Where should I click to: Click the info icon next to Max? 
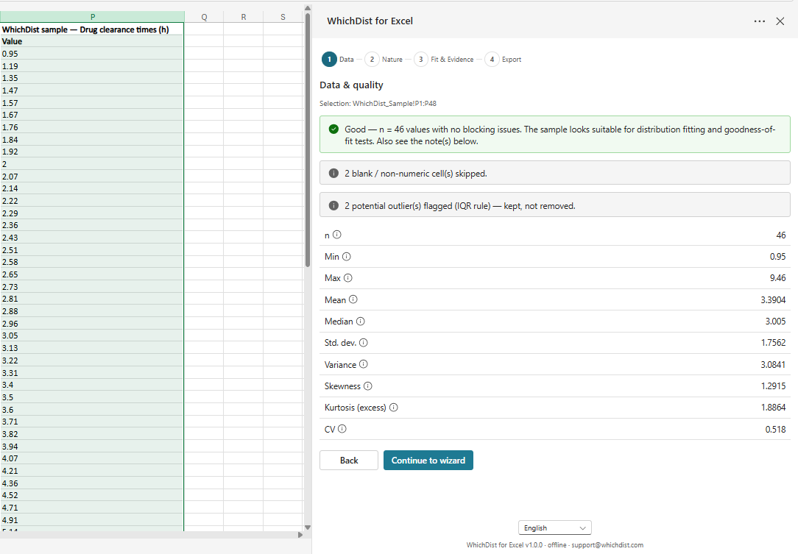point(348,278)
